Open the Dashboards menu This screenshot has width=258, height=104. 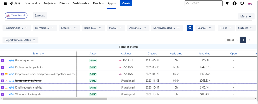[81, 3]
